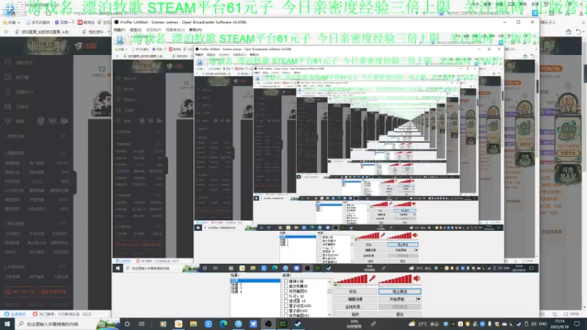Click 插件 button in outermost OBS
587x330 pixels.
(355, 315)
